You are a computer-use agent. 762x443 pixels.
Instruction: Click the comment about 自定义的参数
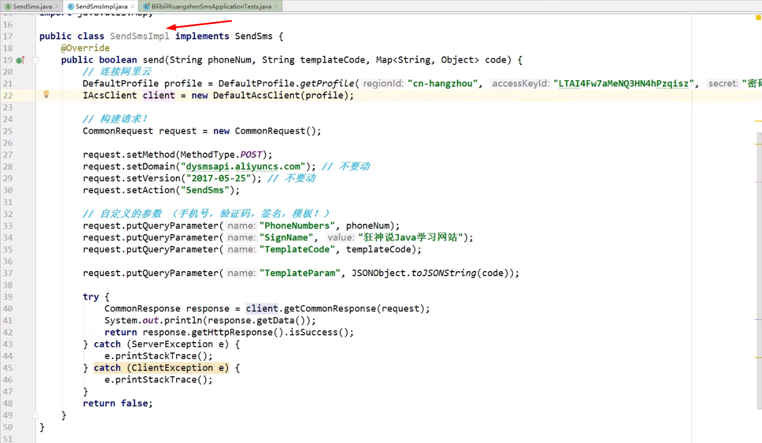(206, 214)
